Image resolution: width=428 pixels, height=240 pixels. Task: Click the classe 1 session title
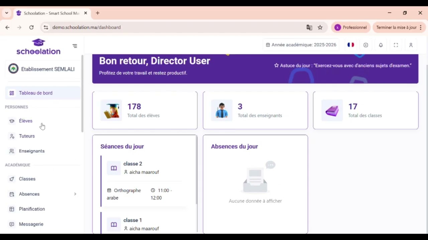click(x=132, y=220)
